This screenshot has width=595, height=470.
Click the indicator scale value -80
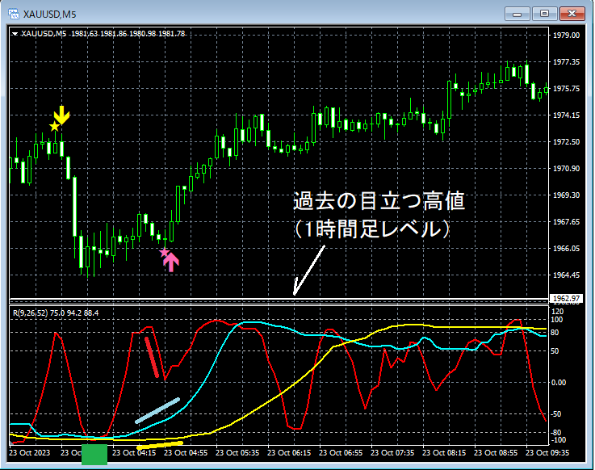(x=556, y=432)
